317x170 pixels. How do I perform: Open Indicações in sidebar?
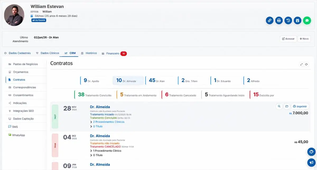[25, 103]
